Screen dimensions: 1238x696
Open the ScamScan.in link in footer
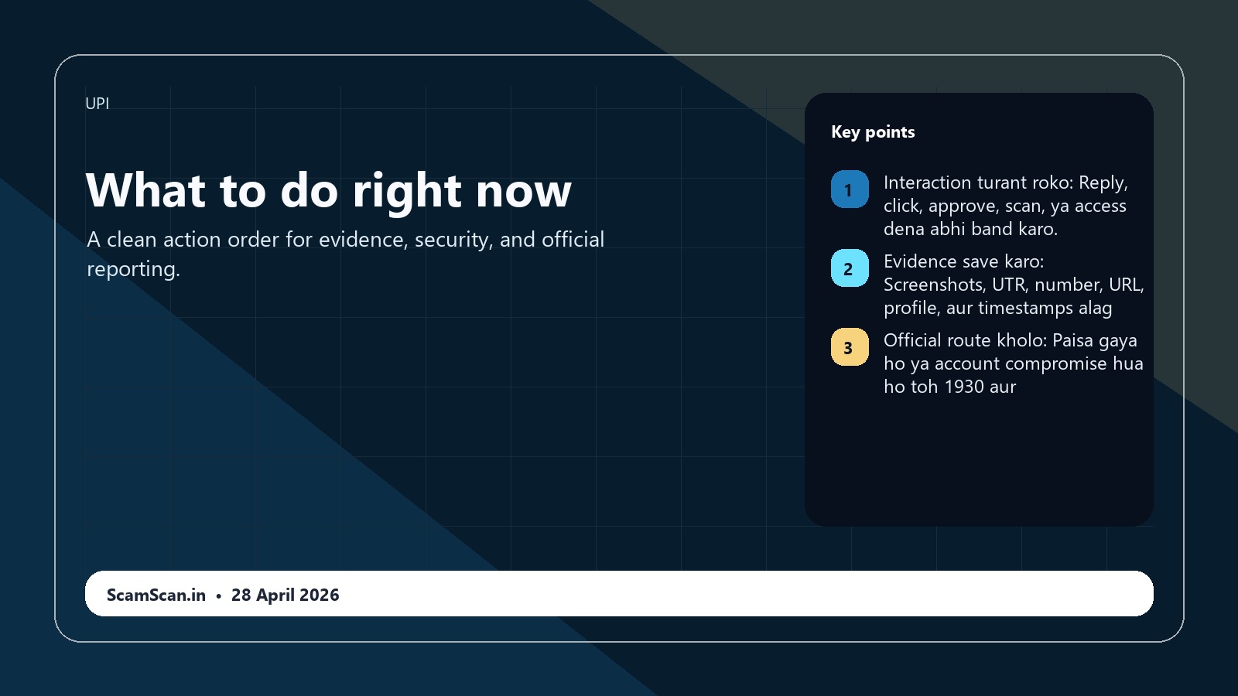[x=156, y=595]
